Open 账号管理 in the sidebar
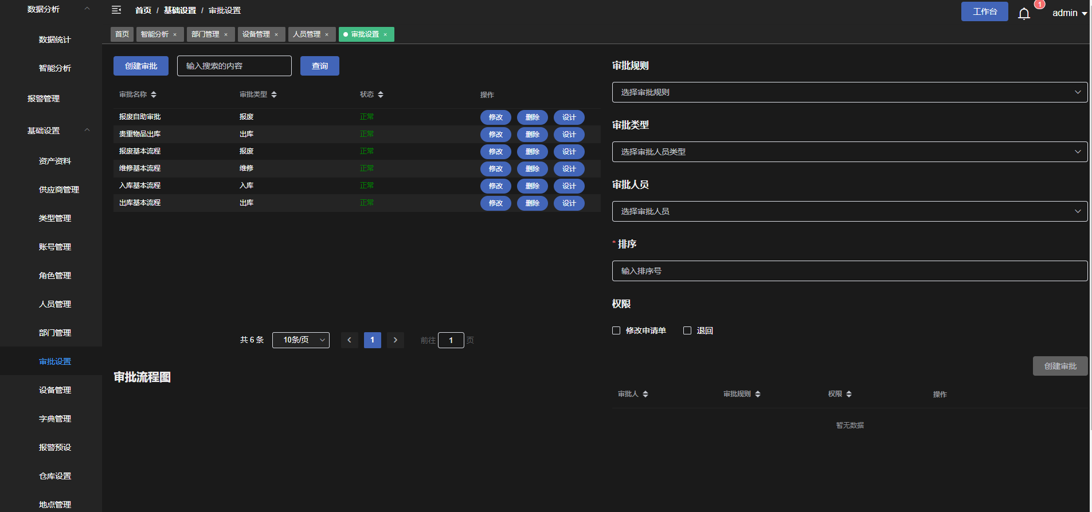 tap(55, 247)
